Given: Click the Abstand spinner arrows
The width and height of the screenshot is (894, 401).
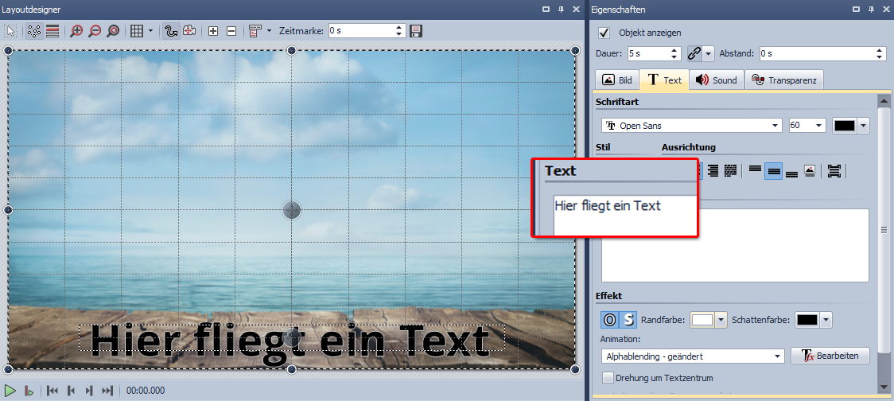Looking at the screenshot, I should click(x=881, y=53).
